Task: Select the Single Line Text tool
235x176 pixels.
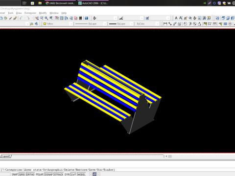Action: pyautogui.click(x=181, y=18)
